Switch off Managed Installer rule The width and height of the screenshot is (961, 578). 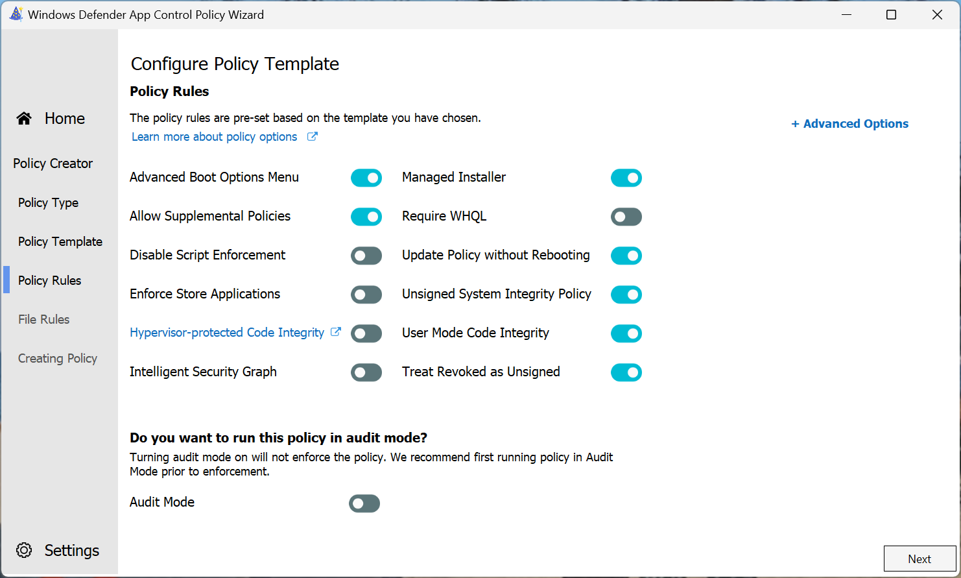point(626,178)
